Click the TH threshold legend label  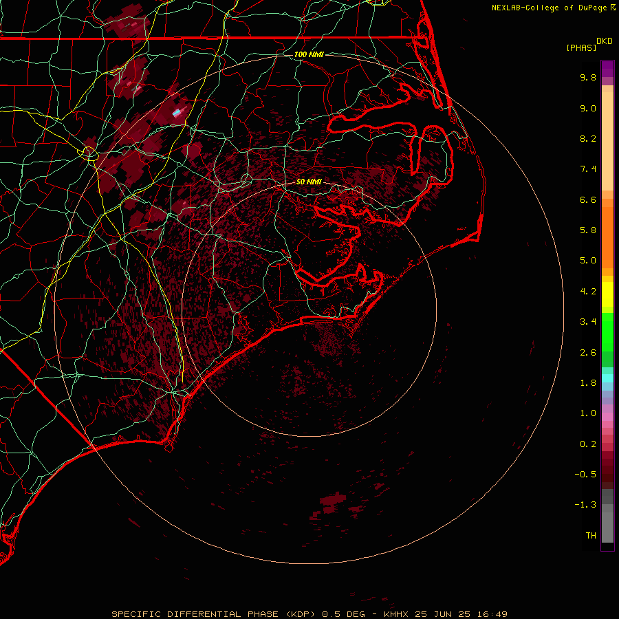click(x=591, y=536)
